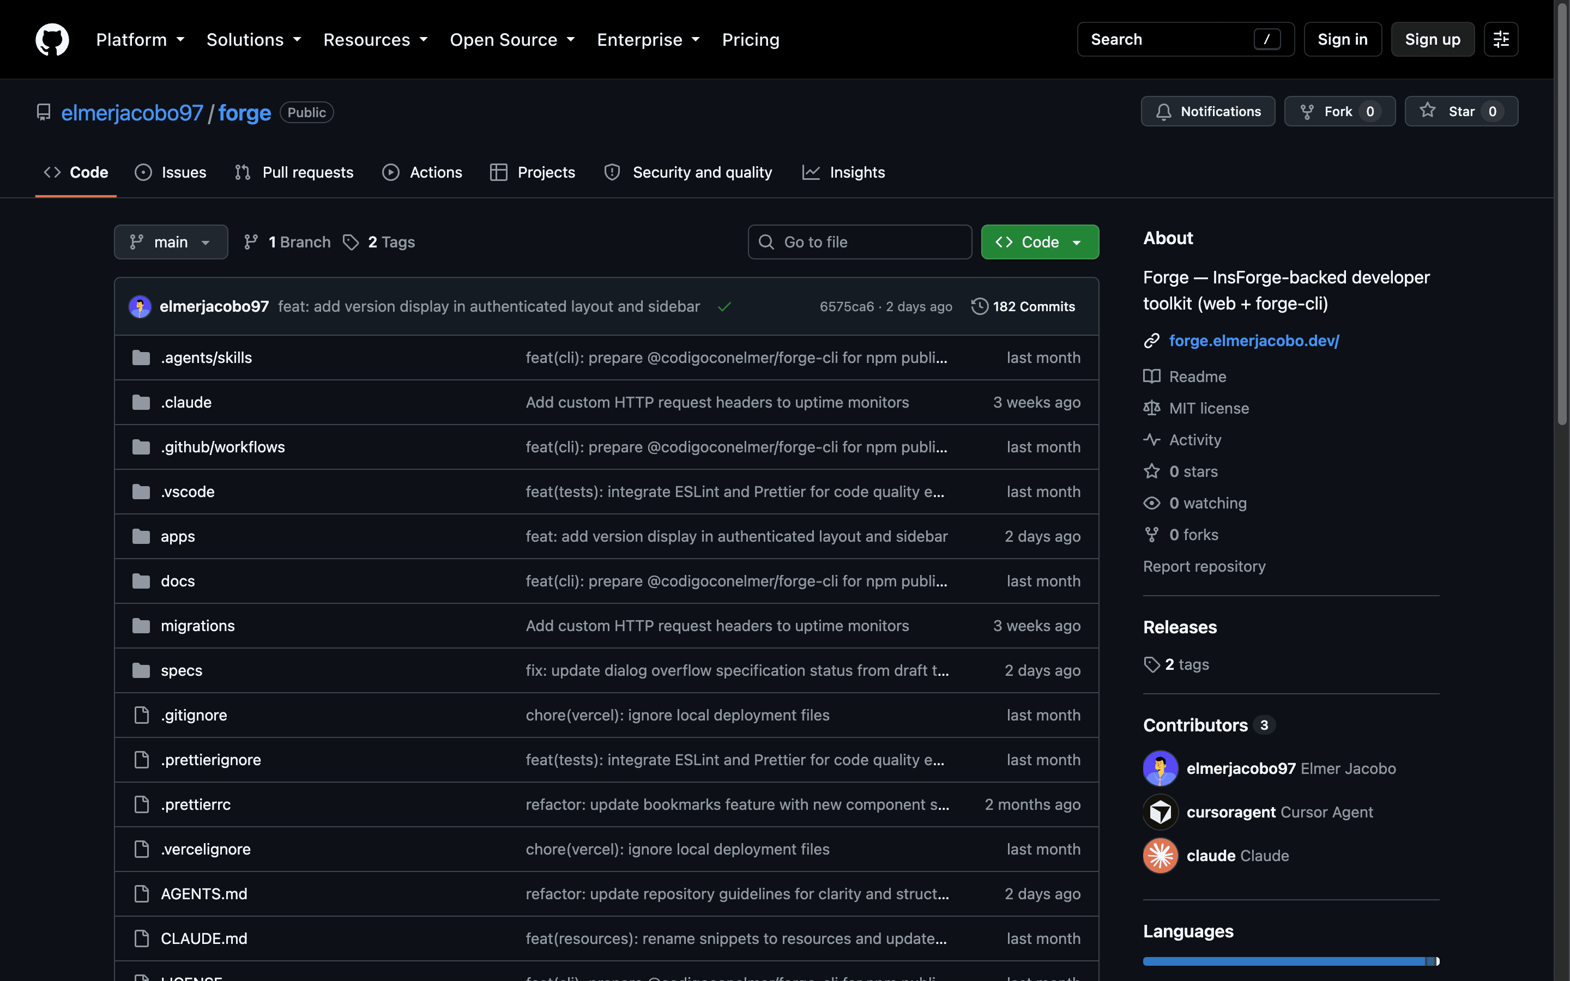1570x981 pixels.
Task: Click the page vertical scrollbar
Action: 1562,214
